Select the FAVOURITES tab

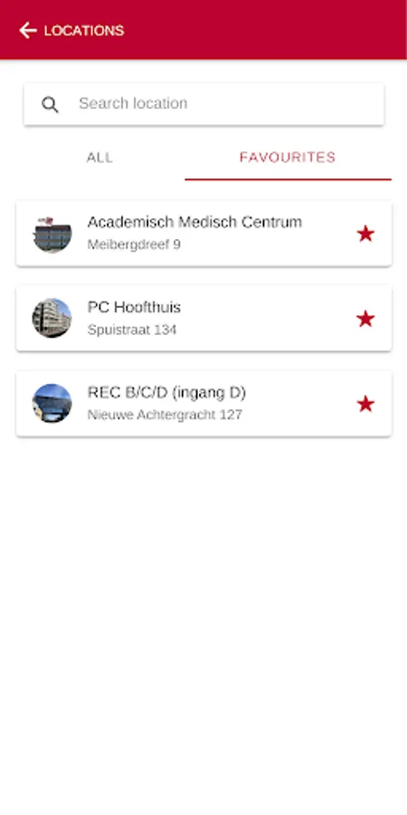(288, 158)
